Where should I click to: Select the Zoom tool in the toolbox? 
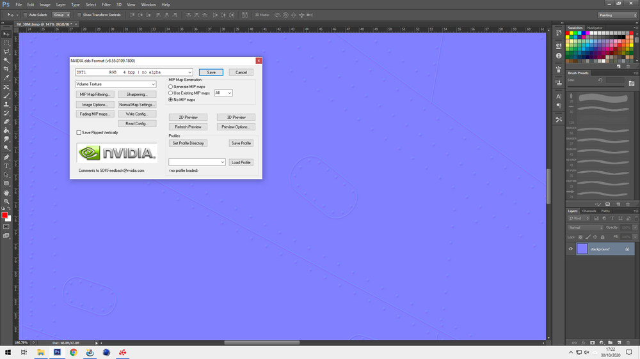(6, 201)
